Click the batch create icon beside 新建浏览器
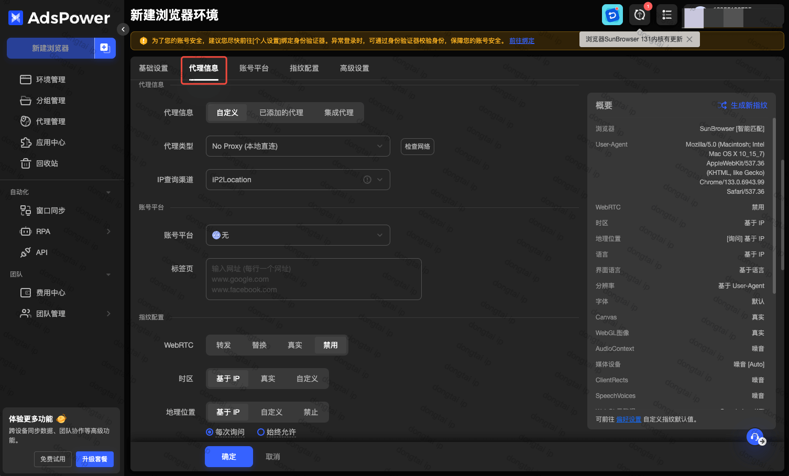The image size is (789, 476). coord(105,48)
